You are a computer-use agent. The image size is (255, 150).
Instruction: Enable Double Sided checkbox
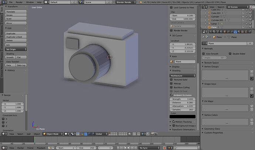(x=230, y=53)
